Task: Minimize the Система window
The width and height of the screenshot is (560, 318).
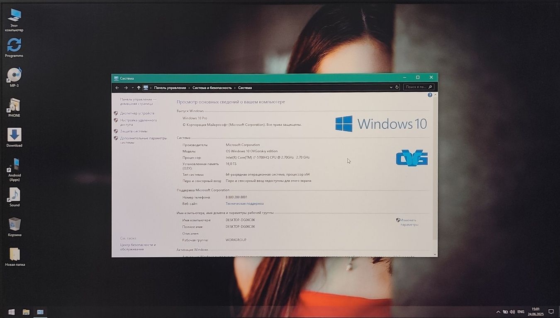Action: pyautogui.click(x=405, y=78)
